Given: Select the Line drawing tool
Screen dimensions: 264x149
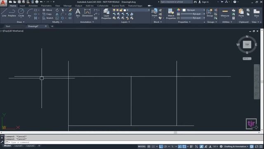Looking at the screenshot, I should (x=4, y=13).
